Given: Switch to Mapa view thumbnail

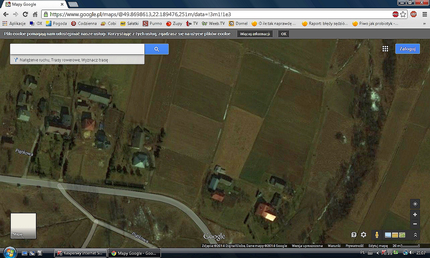Looking at the screenshot, I should click(23, 225).
